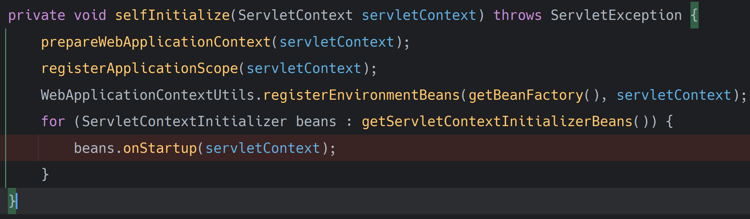750x219 pixels.
Task: Click servletContext argument in registerApplicationScope call
Action: [304, 69]
